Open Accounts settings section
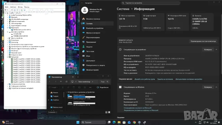Viewport: 222px width, 125px height. coord(89,47)
